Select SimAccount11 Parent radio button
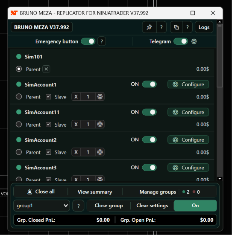Image resolution: width=232 pixels, height=235 pixels. (x=19, y=125)
